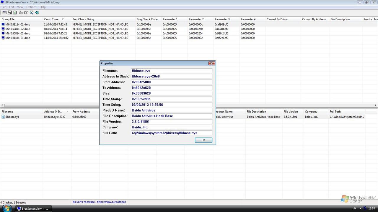Click the File Description field in dialog
Screen dimensions: 378x212
(172, 116)
